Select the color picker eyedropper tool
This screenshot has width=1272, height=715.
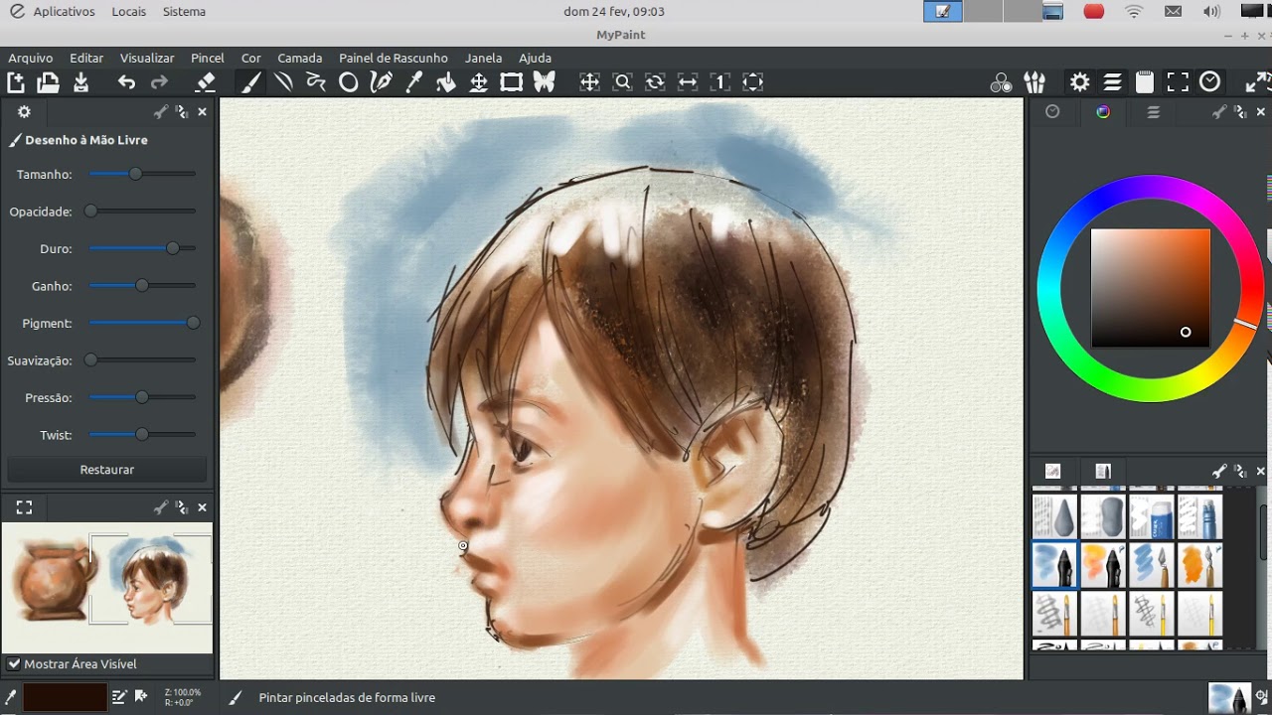coord(413,82)
